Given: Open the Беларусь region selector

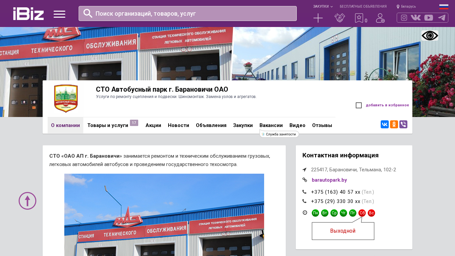Looking at the screenshot, I should pyautogui.click(x=408, y=7).
